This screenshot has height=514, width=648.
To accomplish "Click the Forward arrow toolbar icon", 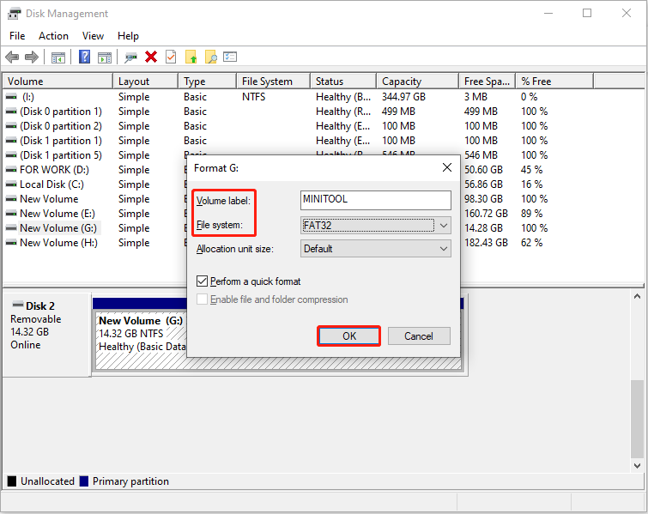I will 32,57.
